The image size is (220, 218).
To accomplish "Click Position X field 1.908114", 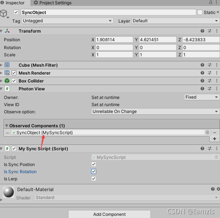I will coord(114,40).
